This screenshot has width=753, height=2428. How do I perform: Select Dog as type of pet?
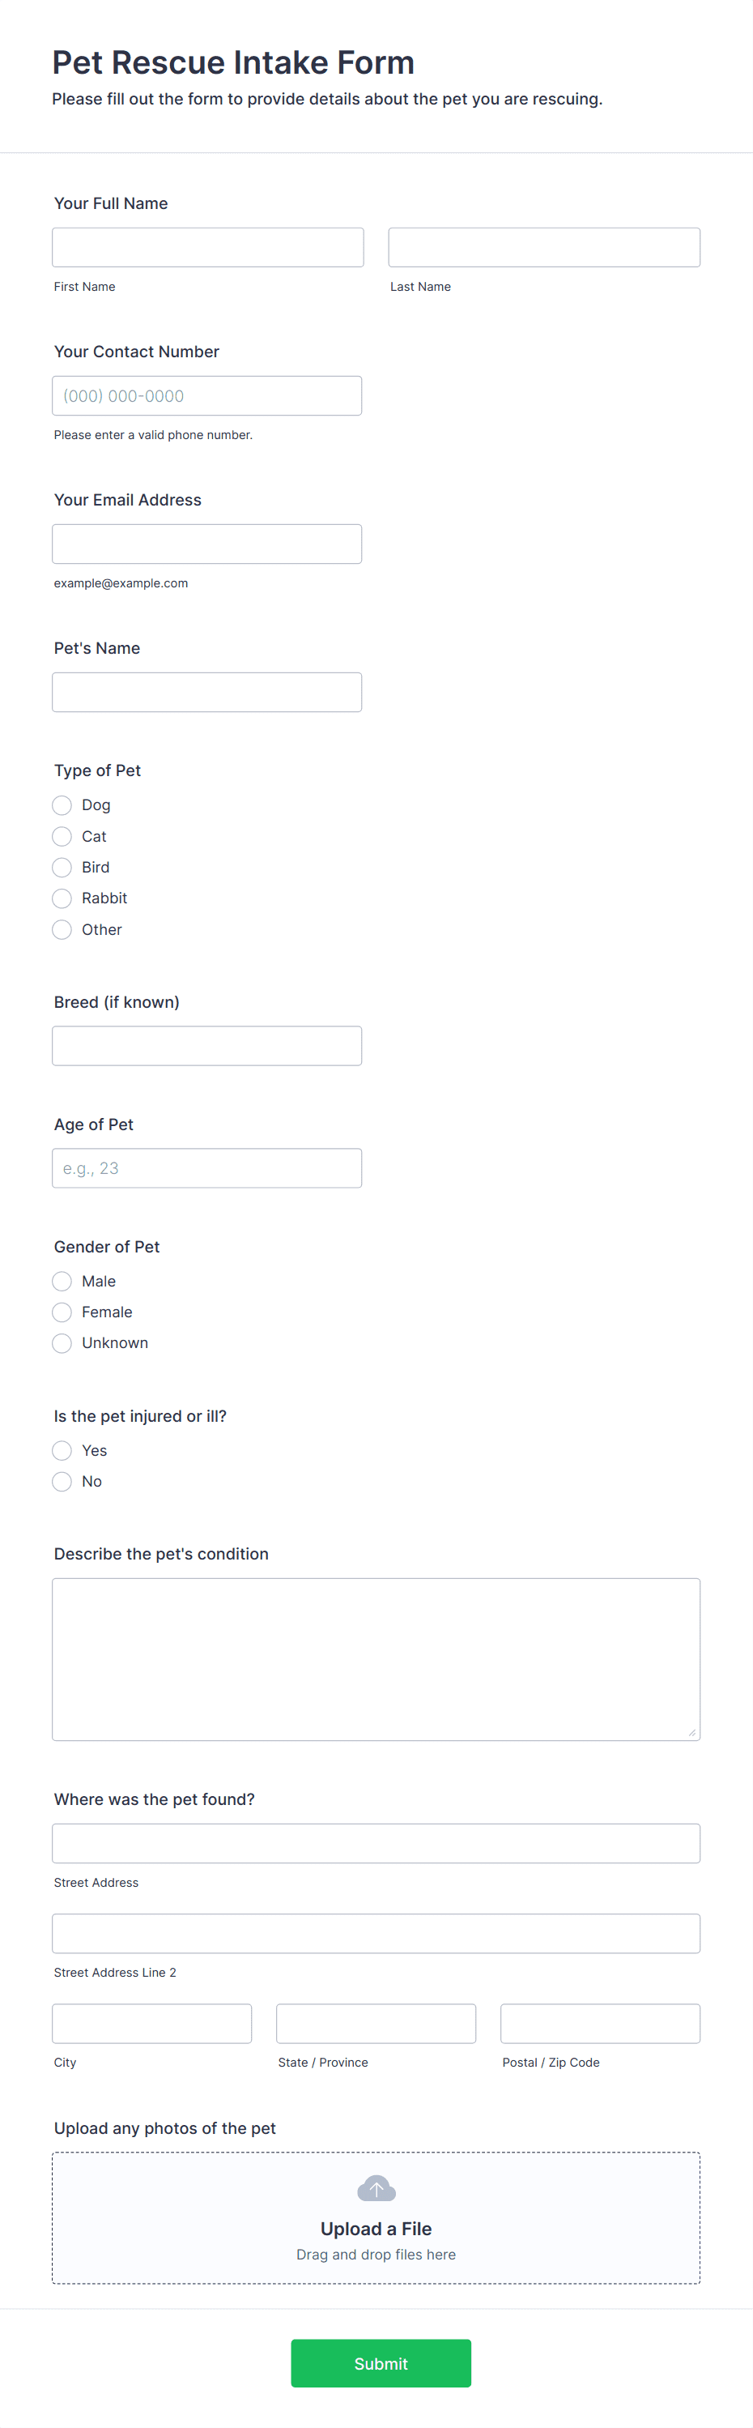(x=62, y=805)
